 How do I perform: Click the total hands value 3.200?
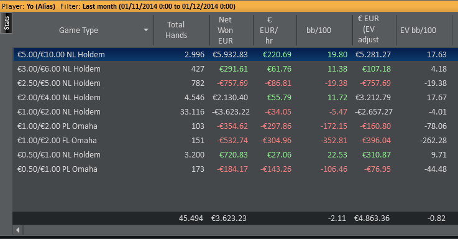tap(195, 155)
